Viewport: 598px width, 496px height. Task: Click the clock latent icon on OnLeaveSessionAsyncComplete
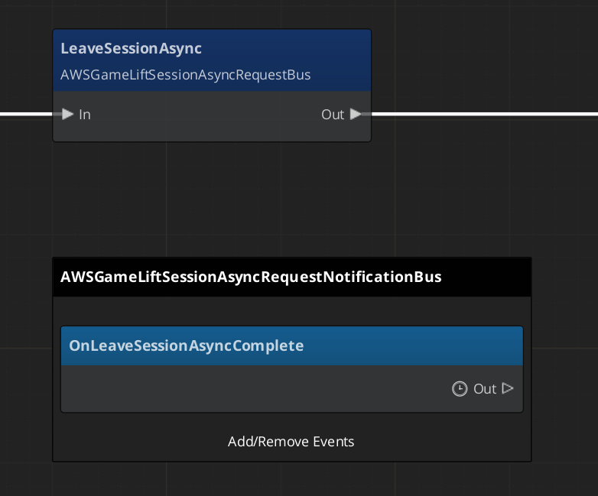pyautogui.click(x=459, y=389)
